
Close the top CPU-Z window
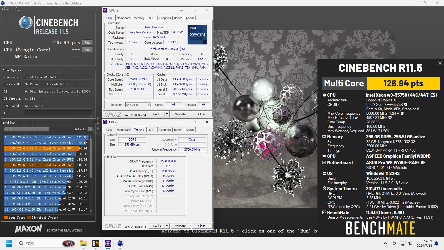coord(207,10)
